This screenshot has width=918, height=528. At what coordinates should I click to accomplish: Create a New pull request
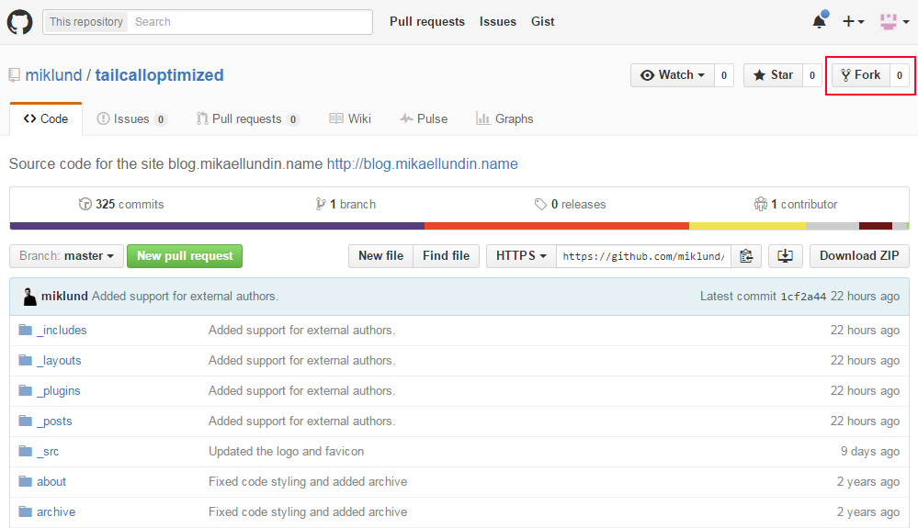click(185, 256)
